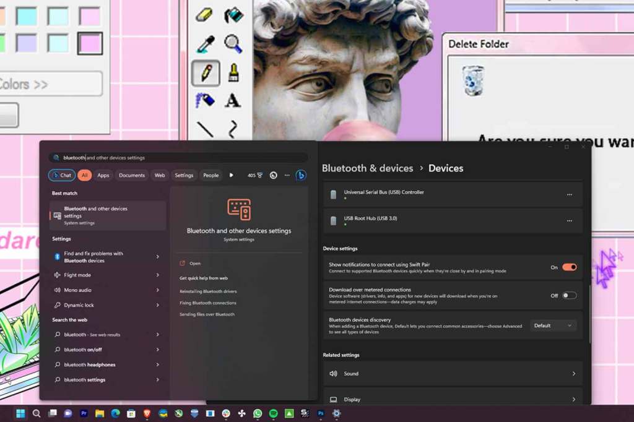Click the search input field with bluetooth text
This screenshot has height=422, width=634.
click(x=178, y=158)
